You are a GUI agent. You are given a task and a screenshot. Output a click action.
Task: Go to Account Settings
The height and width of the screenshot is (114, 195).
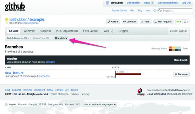click(x=168, y=3)
